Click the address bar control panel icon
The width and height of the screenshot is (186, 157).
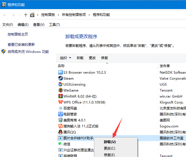tap(32, 15)
